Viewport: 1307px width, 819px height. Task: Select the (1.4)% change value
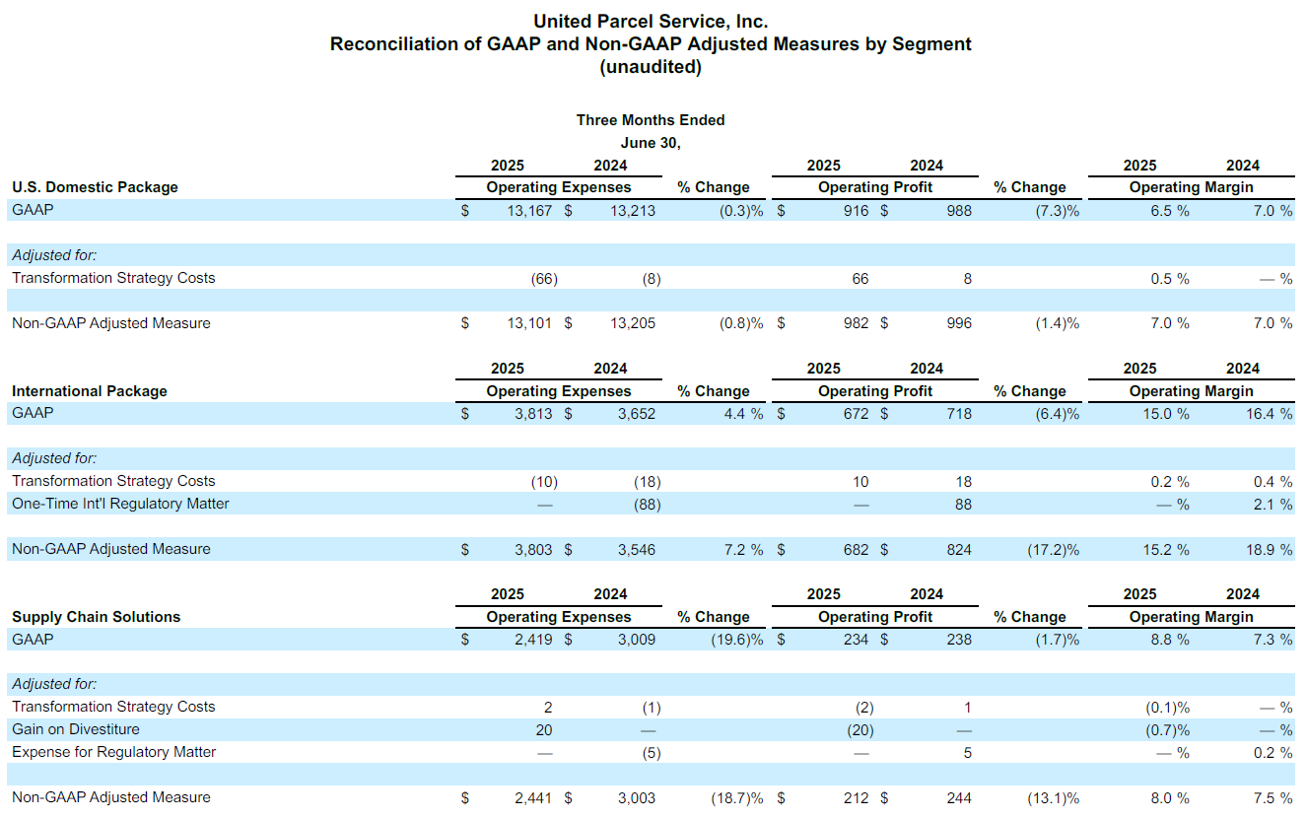click(x=1058, y=323)
